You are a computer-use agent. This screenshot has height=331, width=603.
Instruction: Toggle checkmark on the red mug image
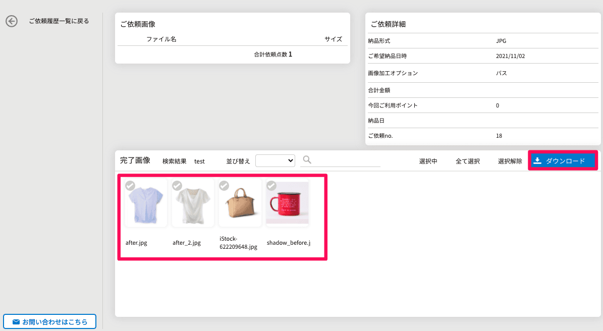pyautogui.click(x=271, y=186)
